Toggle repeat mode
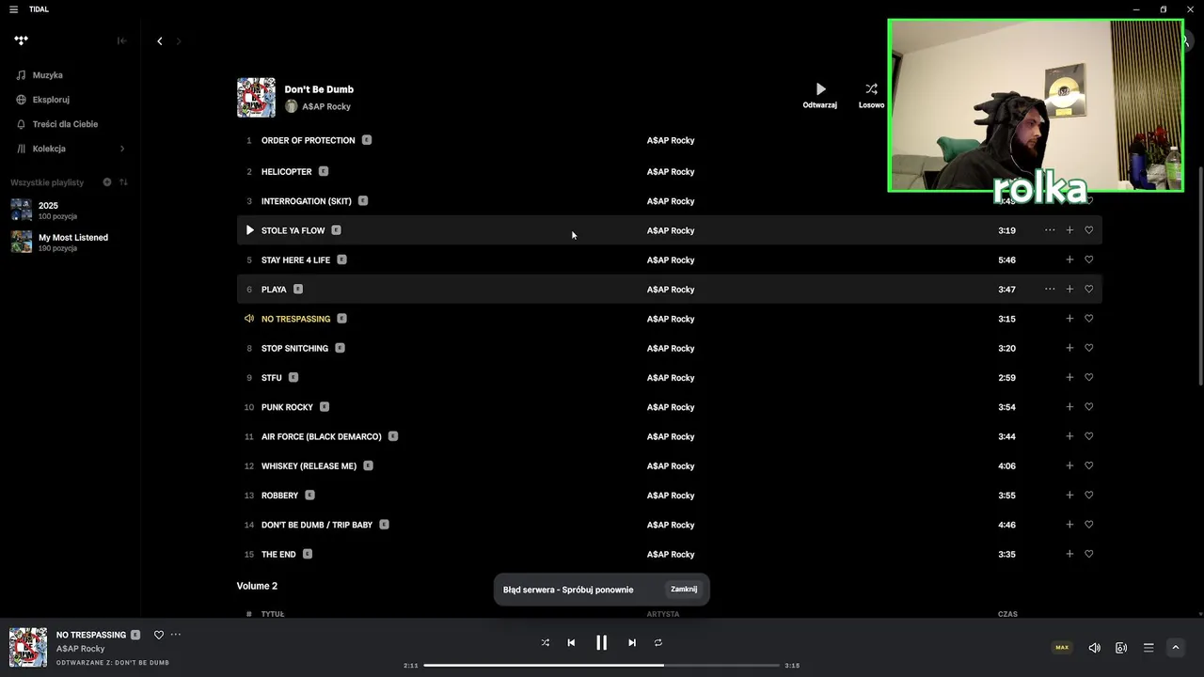This screenshot has height=677, width=1204. click(658, 643)
